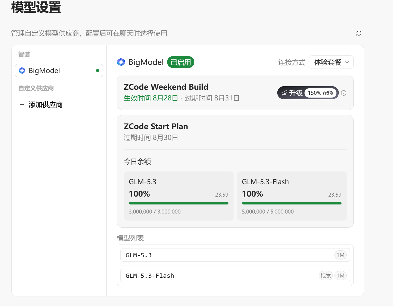
Task: Click the plus icon for adding provider
Action: coord(22,105)
